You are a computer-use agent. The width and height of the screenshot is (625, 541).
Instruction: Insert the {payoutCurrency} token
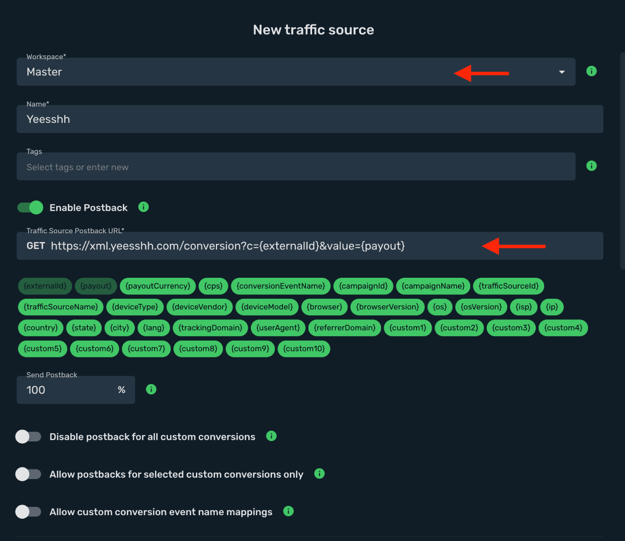158,286
